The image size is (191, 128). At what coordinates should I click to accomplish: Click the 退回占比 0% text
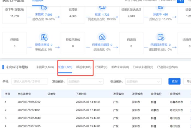pos(102,50)
